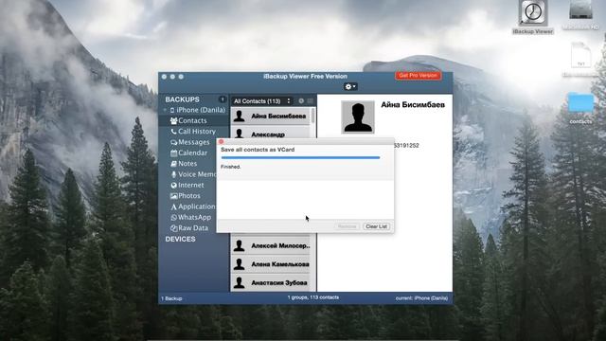Open Photos in the sidebar
Viewport: 606px width, 341px height.
click(x=186, y=196)
